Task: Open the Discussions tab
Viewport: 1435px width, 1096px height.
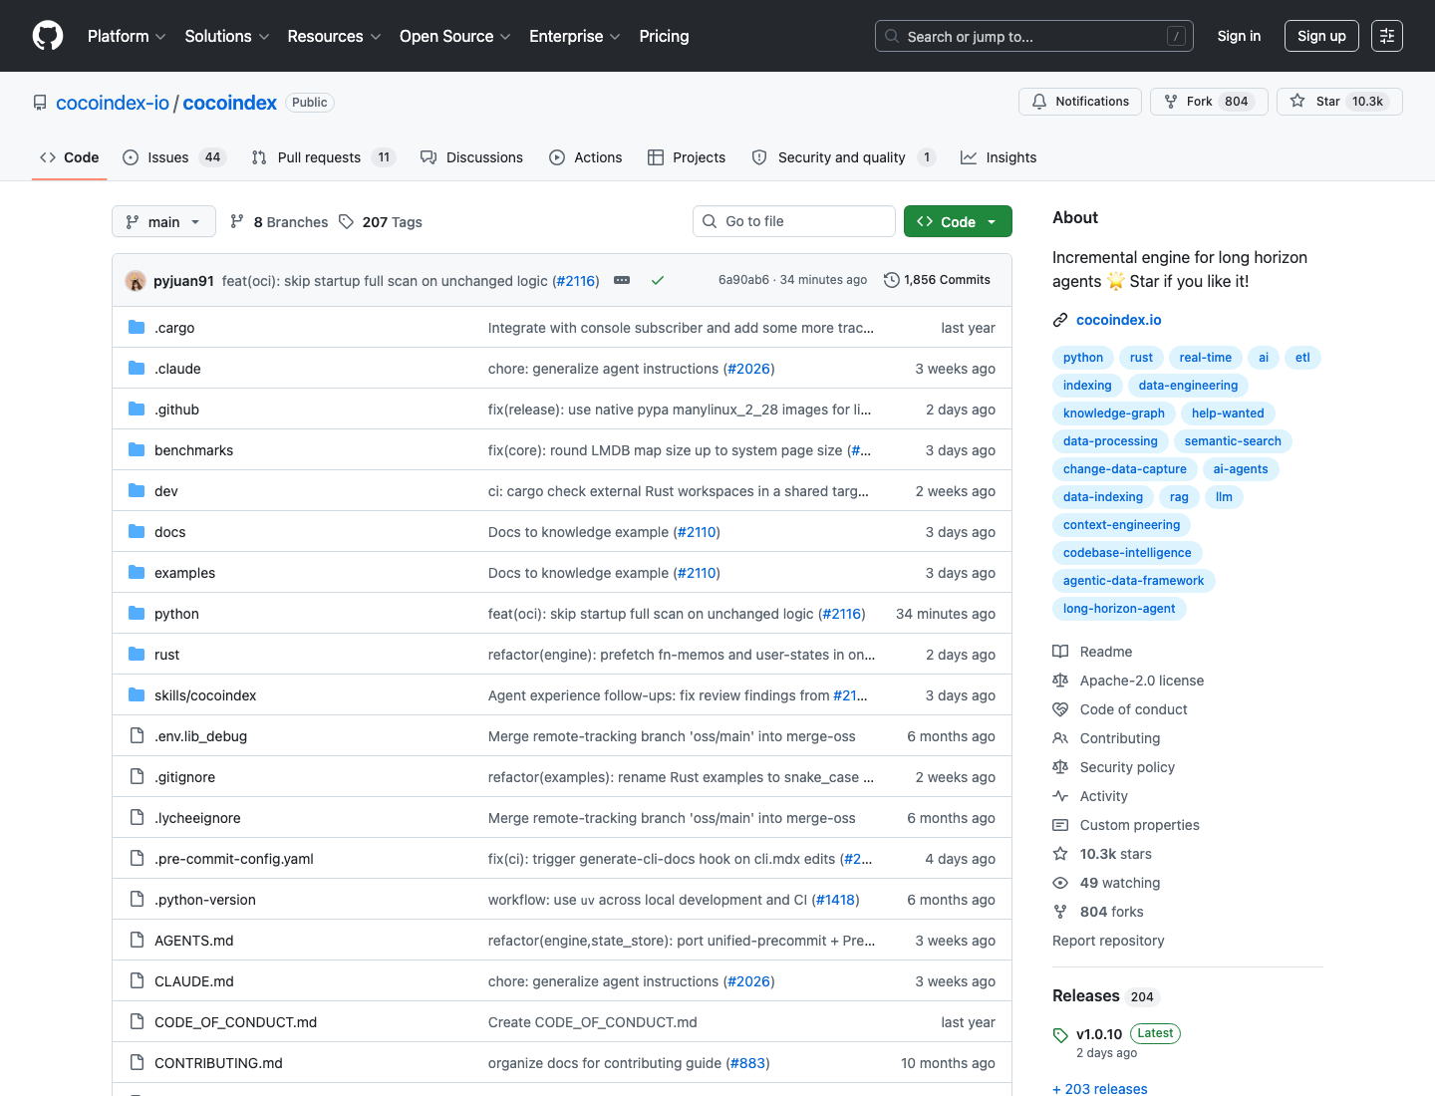Action: click(x=471, y=157)
